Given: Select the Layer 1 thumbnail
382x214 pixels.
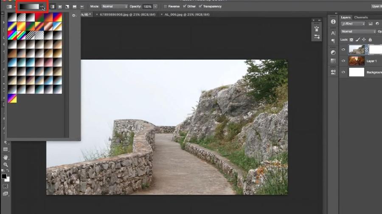Looking at the screenshot, I should pyautogui.click(x=357, y=61).
